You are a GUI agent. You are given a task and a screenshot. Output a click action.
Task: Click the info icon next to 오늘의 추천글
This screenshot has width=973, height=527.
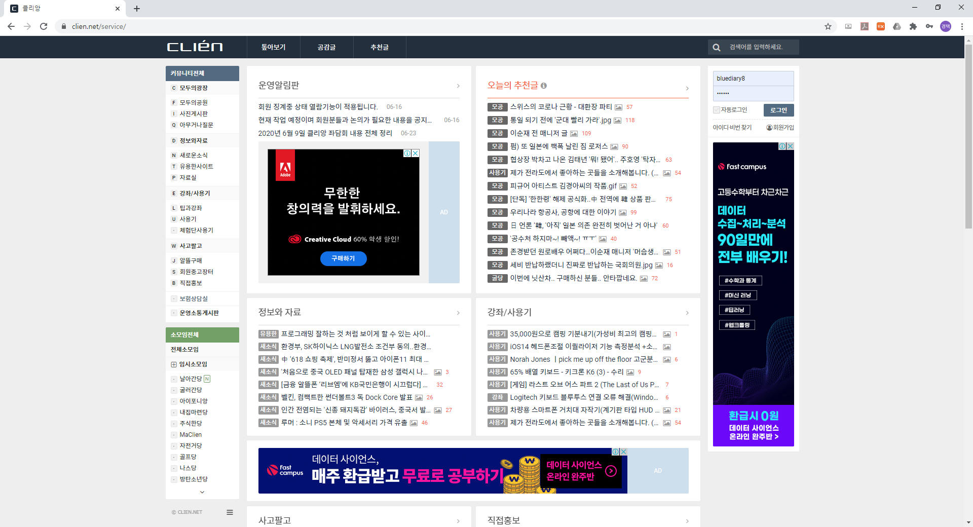point(544,86)
